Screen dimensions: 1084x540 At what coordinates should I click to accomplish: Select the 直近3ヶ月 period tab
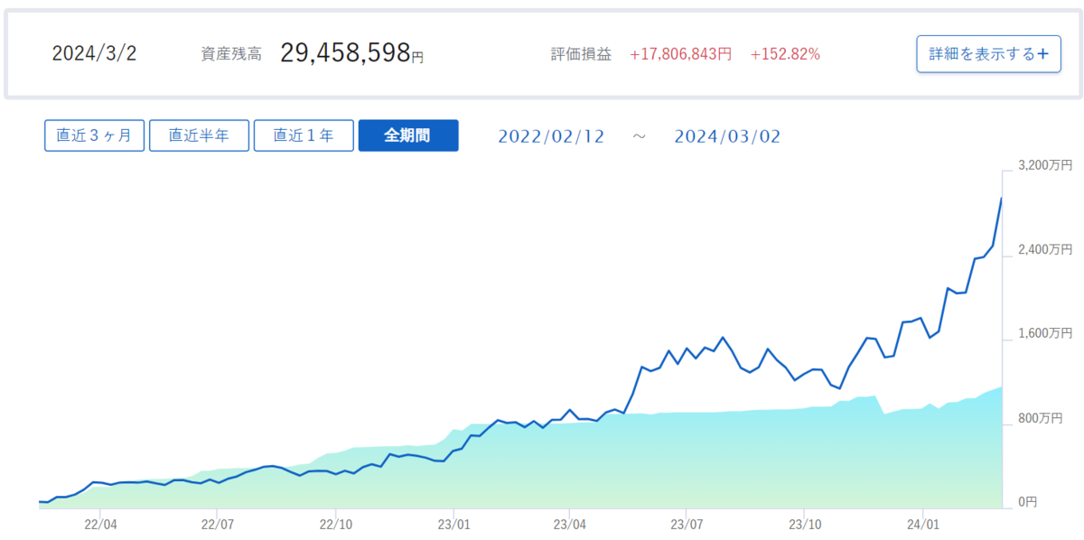[x=94, y=135]
